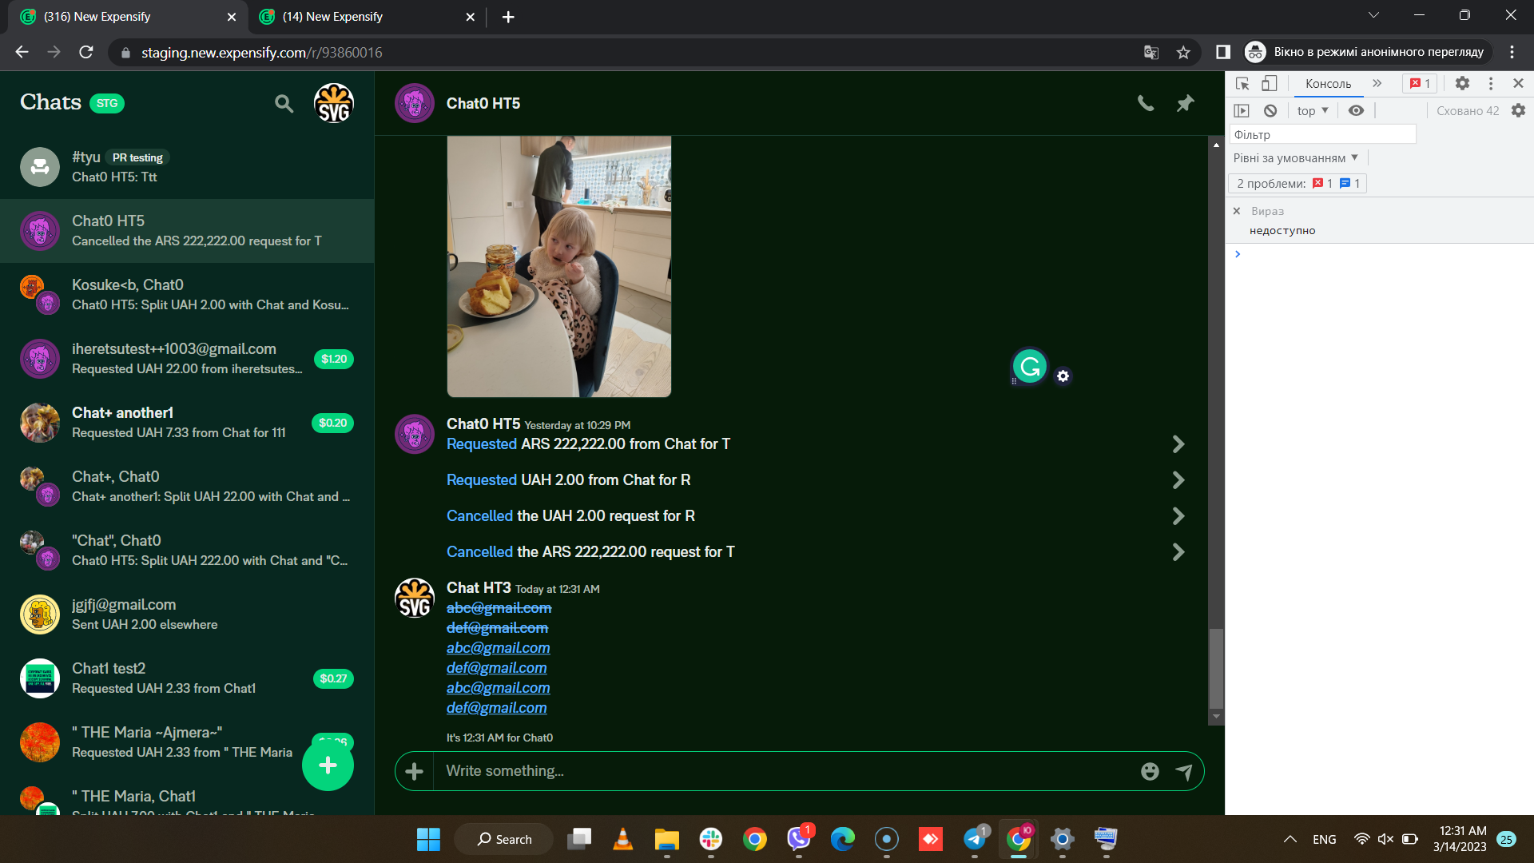Viewport: 1534px width, 863px height.
Task: Toggle the live expression eye icon
Action: (x=1356, y=110)
